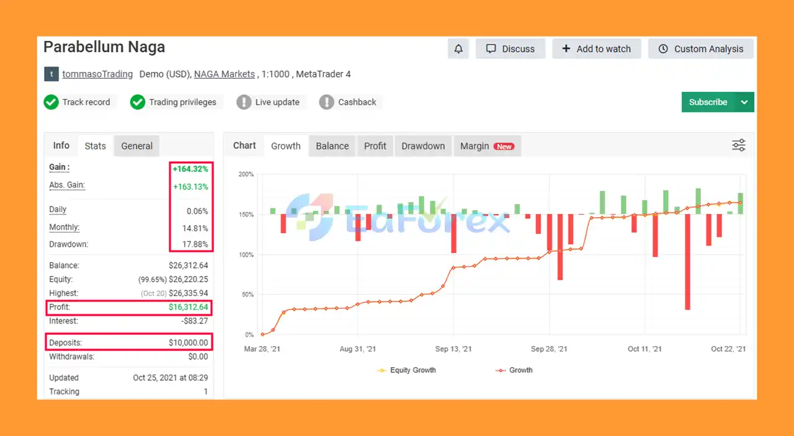794x436 pixels.
Task: Click the Live update warning icon
Action: coord(244,102)
